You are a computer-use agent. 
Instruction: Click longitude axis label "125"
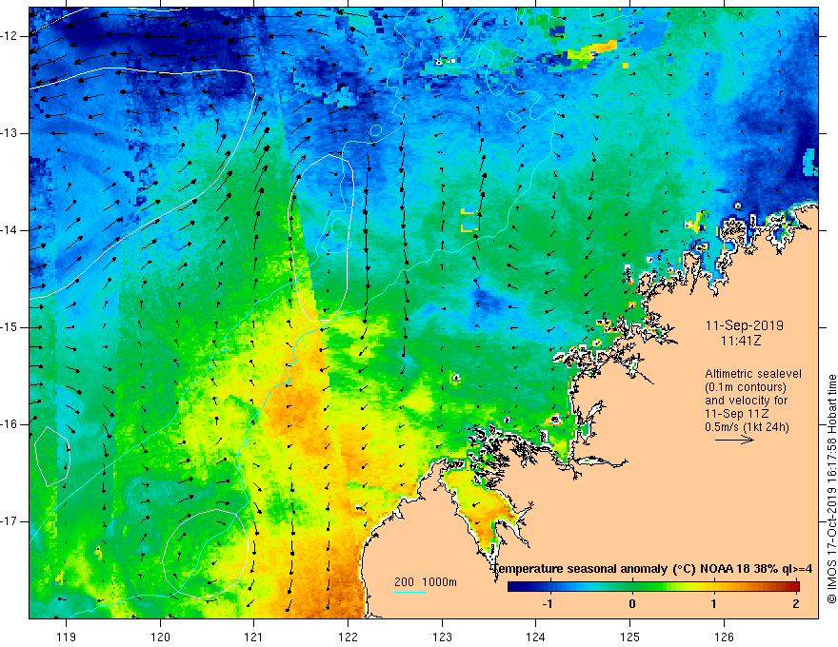tap(630, 637)
